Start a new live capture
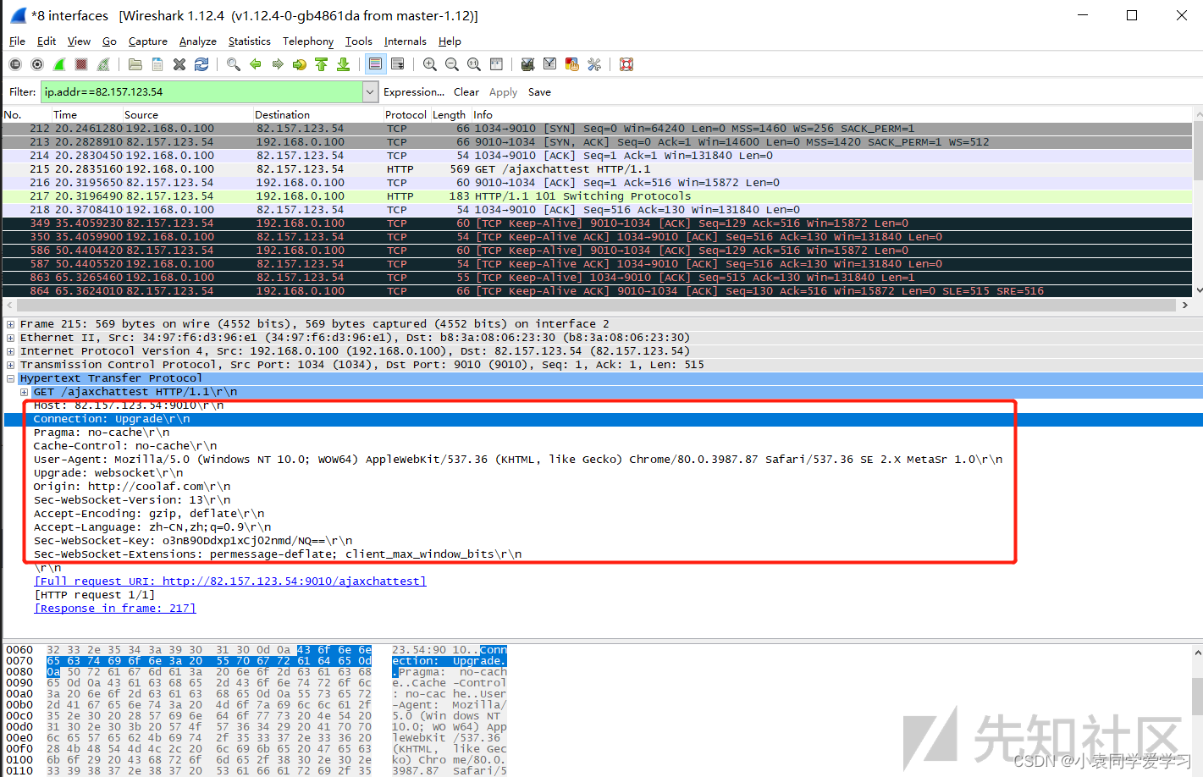 click(x=59, y=64)
